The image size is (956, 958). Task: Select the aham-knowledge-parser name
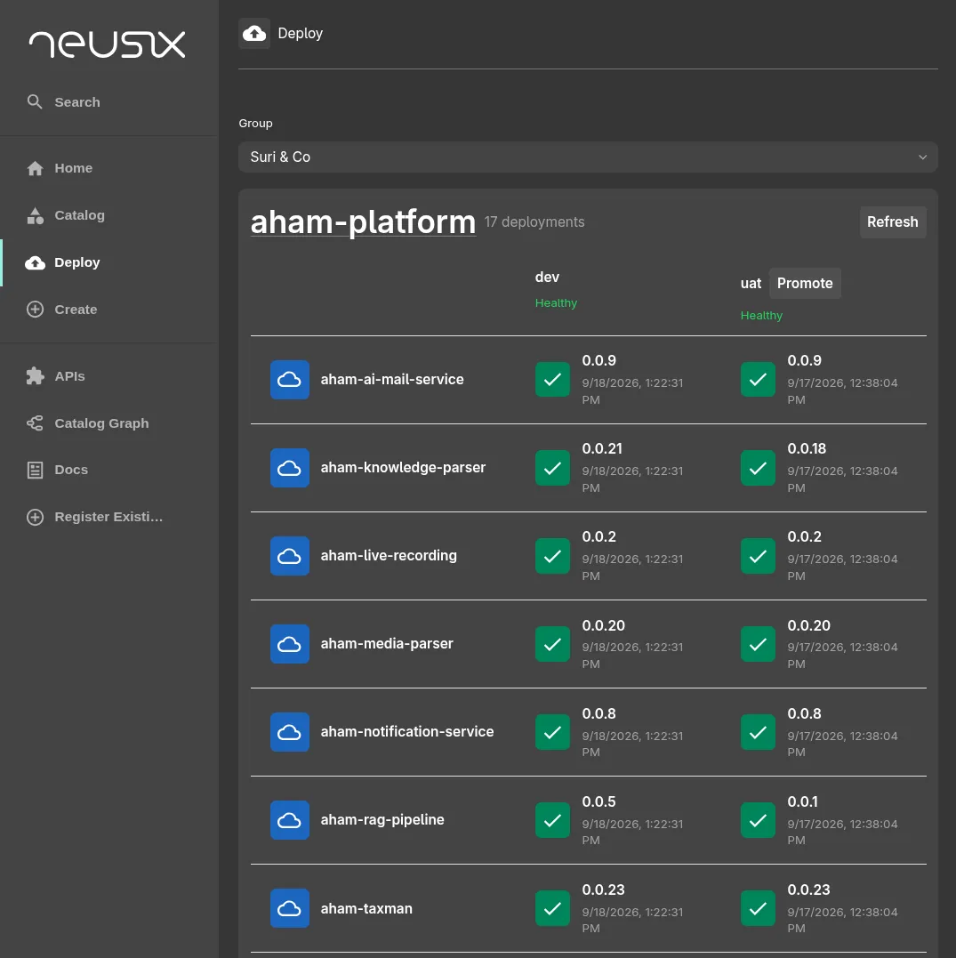(x=403, y=467)
